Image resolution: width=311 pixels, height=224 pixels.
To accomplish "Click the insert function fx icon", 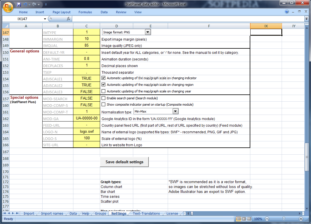I will pos(68,19).
